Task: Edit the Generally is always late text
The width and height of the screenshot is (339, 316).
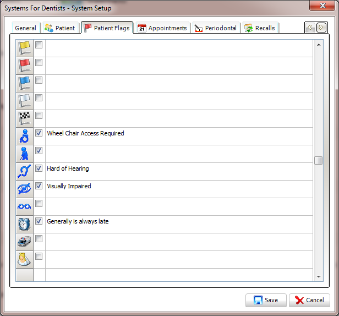Action: click(x=179, y=225)
